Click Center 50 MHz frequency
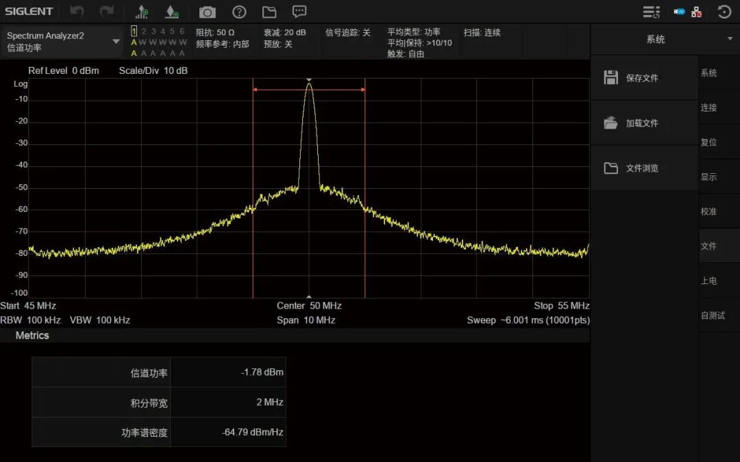This screenshot has height=462, width=740. click(x=309, y=305)
